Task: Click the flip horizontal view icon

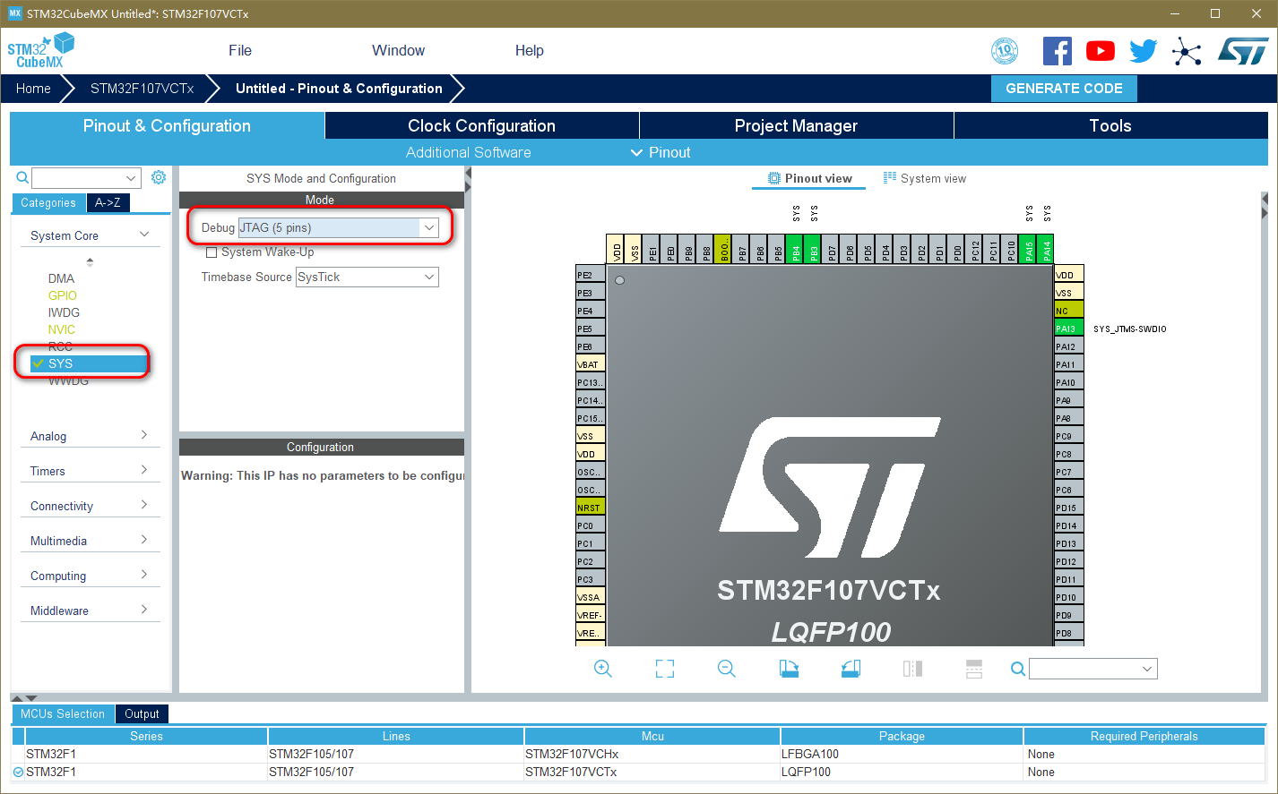Action: click(912, 669)
